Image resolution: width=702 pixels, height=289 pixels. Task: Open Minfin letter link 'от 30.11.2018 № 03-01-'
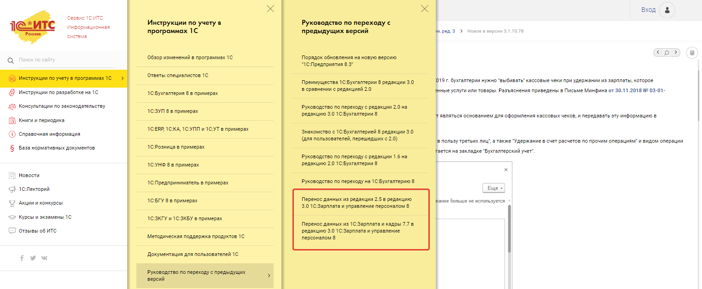tap(637, 91)
